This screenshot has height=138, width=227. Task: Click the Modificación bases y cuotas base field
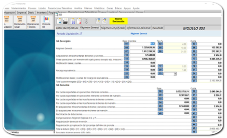143,63
